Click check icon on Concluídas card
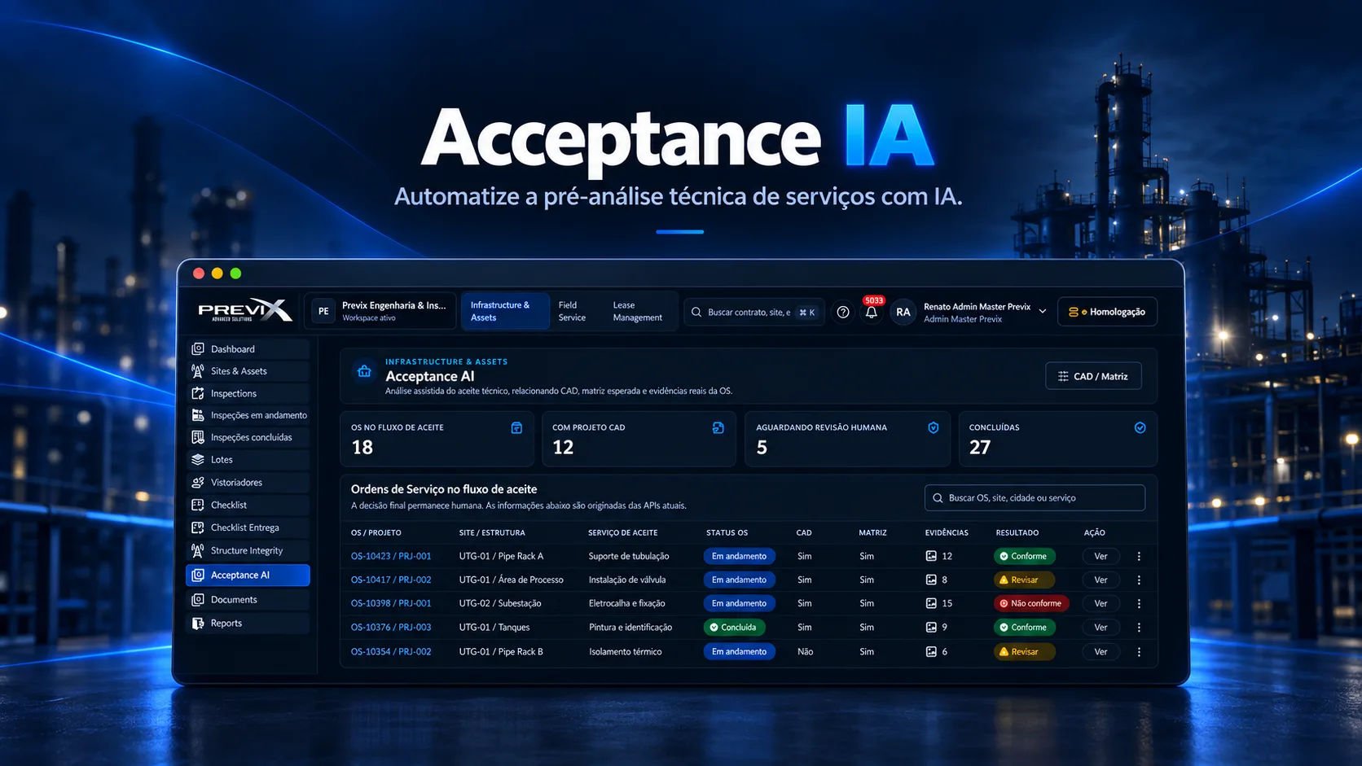 pyautogui.click(x=1140, y=428)
